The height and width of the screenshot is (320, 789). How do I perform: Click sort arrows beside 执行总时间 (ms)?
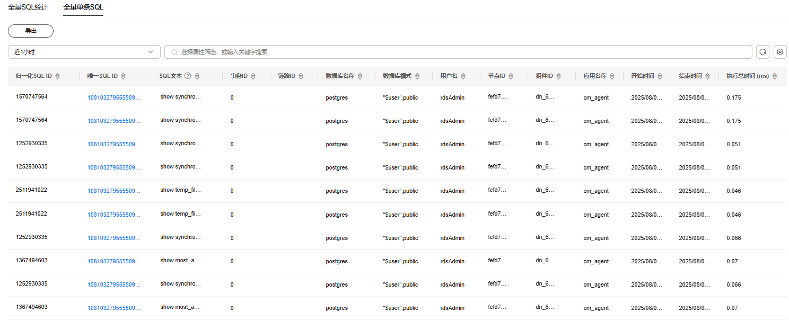(x=775, y=76)
